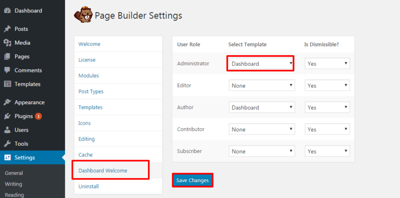The height and width of the screenshot is (198, 400).
Task: Click the Save Changes button
Action: (x=192, y=181)
